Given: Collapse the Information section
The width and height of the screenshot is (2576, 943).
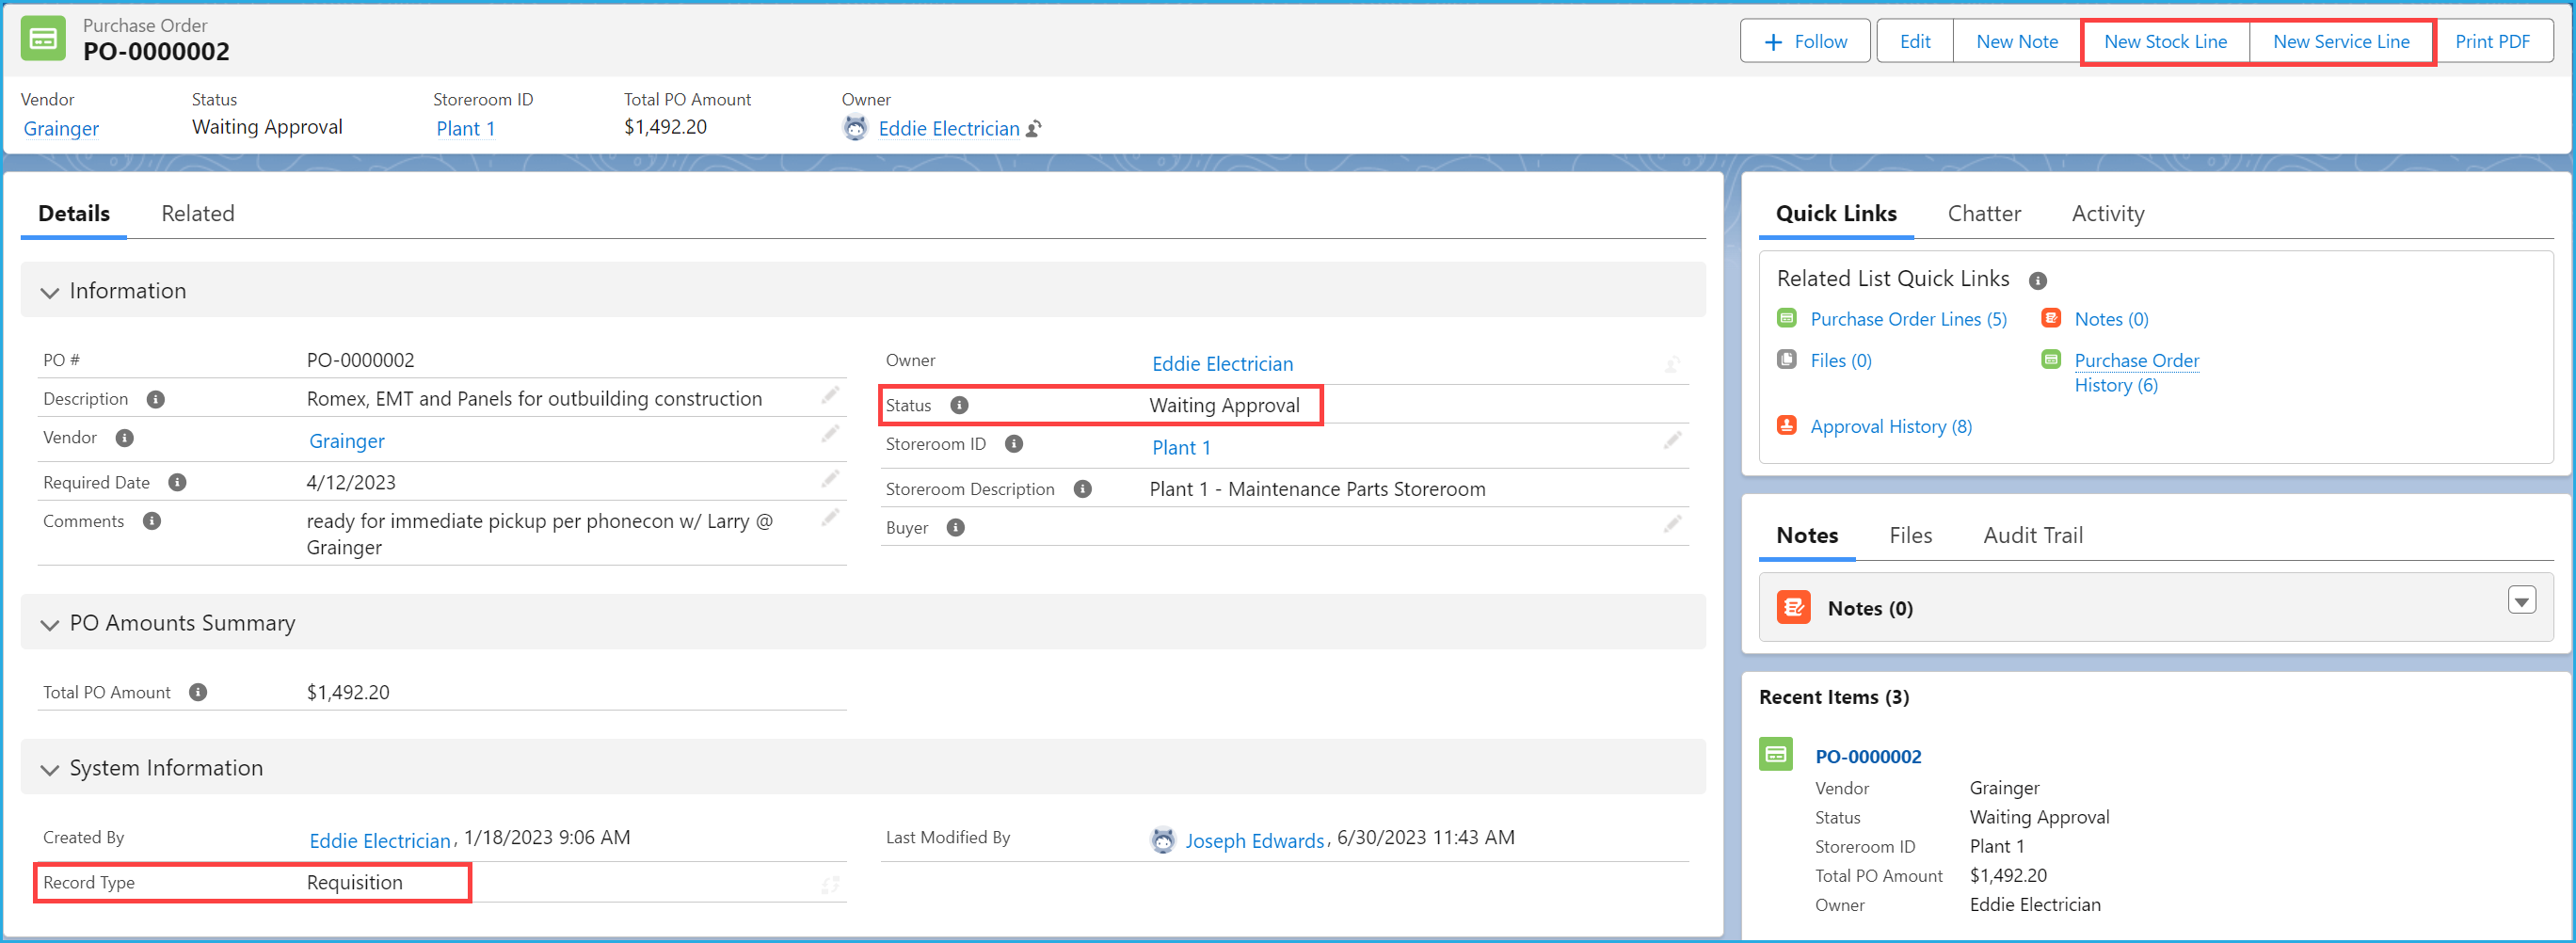Looking at the screenshot, I should click(x=49, y=291).
